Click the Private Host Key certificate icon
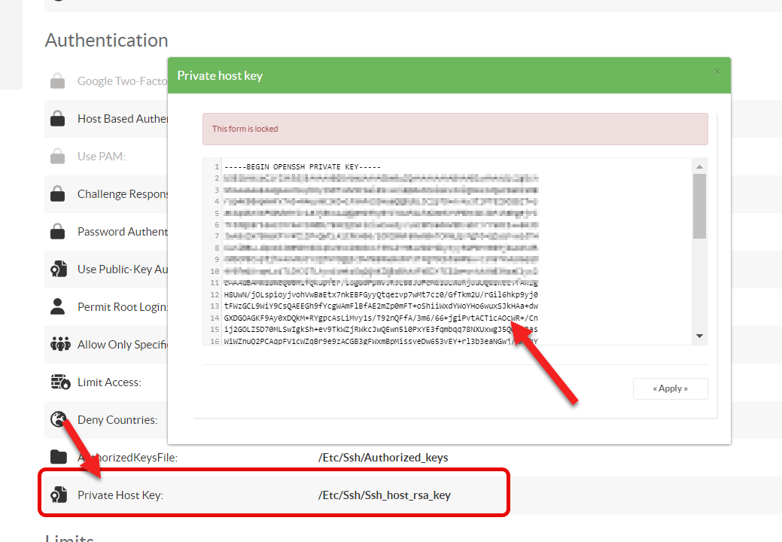 click(x=58, y=495)
